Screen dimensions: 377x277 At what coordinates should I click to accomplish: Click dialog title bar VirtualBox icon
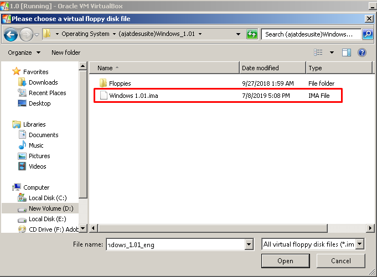click(x=7, y=18)
